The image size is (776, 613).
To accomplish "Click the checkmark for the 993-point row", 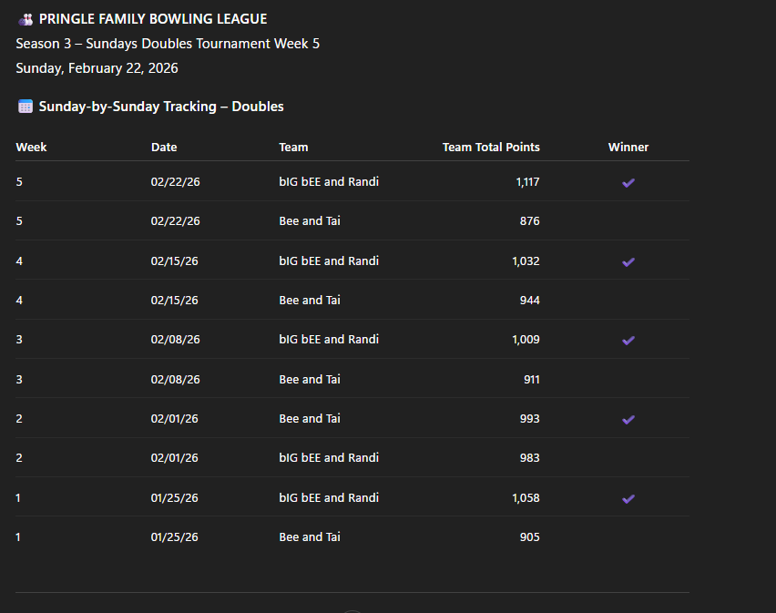I will coord(628,419).
